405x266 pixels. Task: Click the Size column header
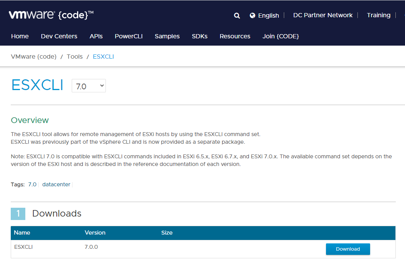pos(167,233)
